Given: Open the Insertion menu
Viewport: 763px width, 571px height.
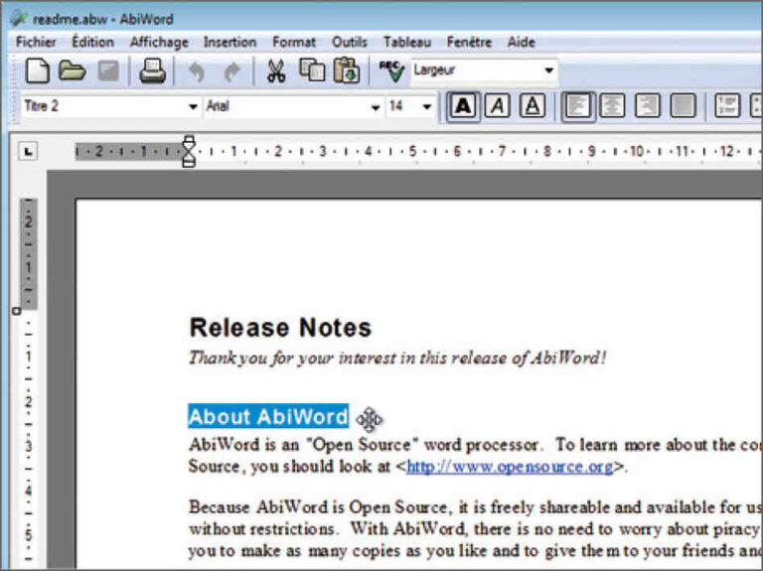Looking at the screenshot, I should (x=229, y=43).
